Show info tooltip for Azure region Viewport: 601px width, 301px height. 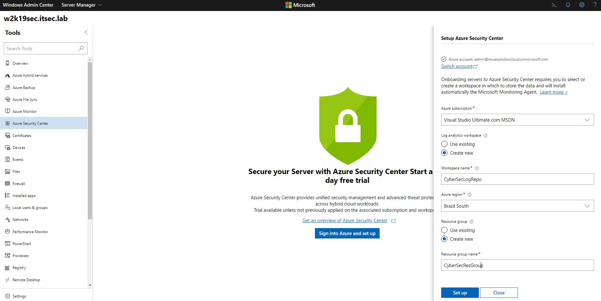point(469,194)
